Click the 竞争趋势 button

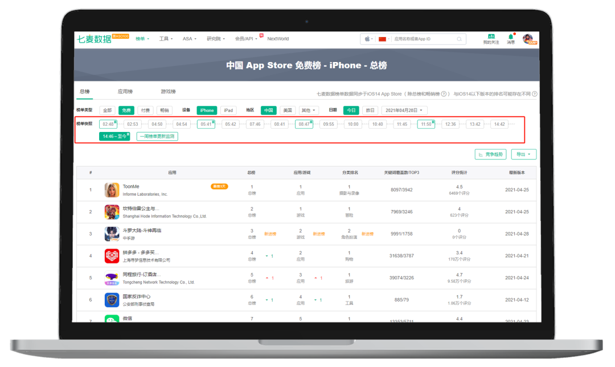click(491, 155)
